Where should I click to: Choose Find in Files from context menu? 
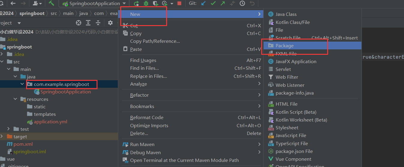(192, 68)
